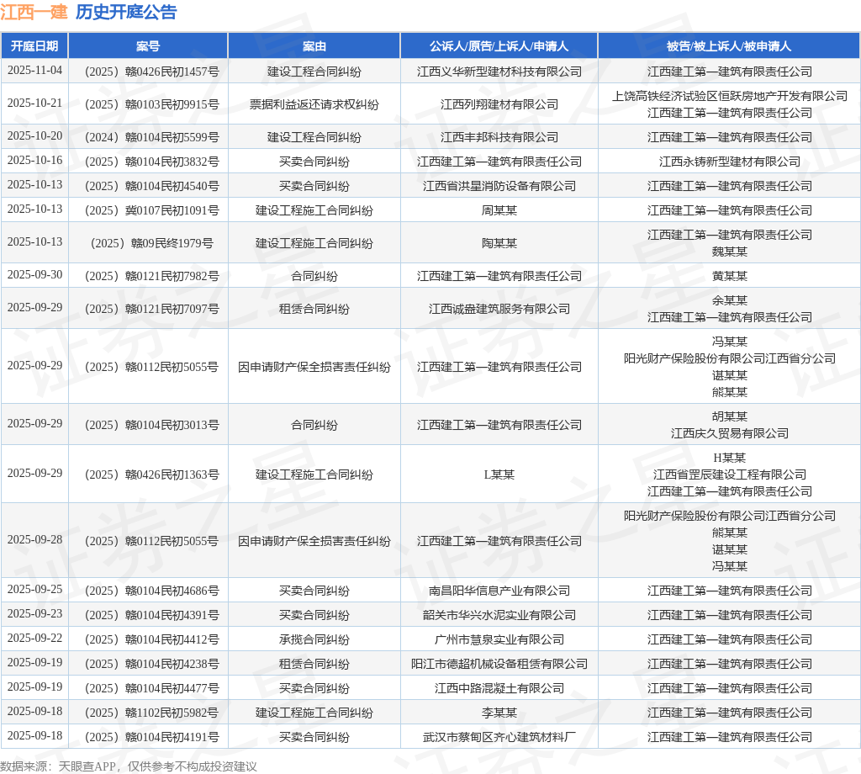This screenshot has width=861, height=774.
Task: Select the 案号 column header
Action: pos(148,46)
